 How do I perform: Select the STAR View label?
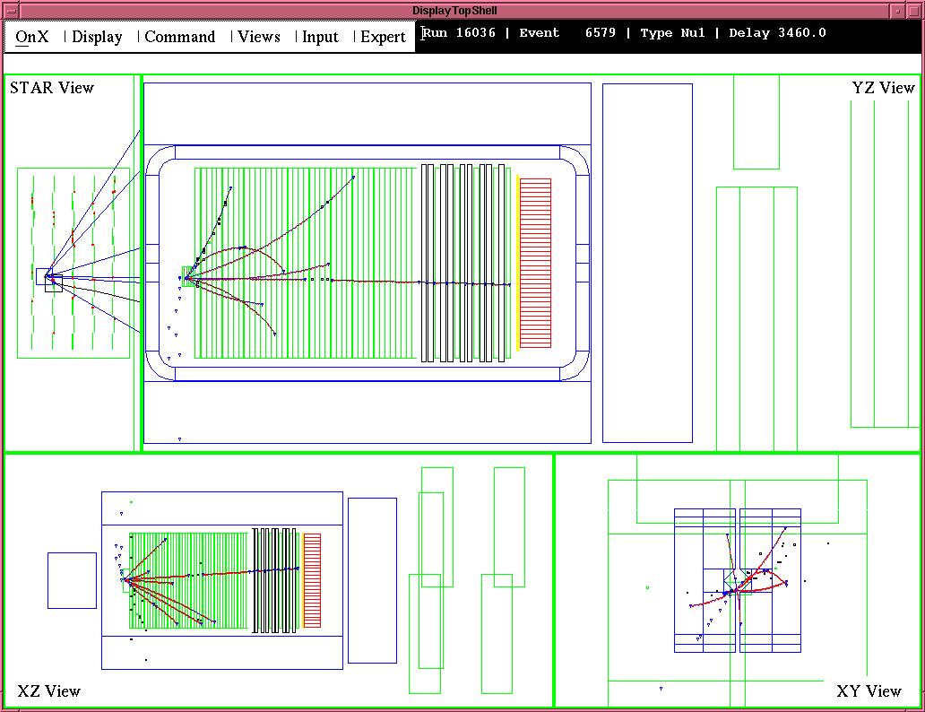[x=52, y=88]
